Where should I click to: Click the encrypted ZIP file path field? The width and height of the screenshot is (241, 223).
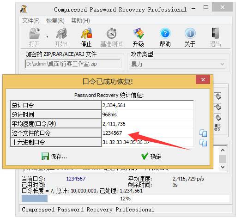73,64
